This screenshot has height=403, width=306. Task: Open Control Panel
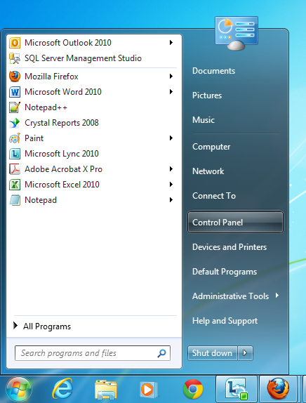point(235,223)
